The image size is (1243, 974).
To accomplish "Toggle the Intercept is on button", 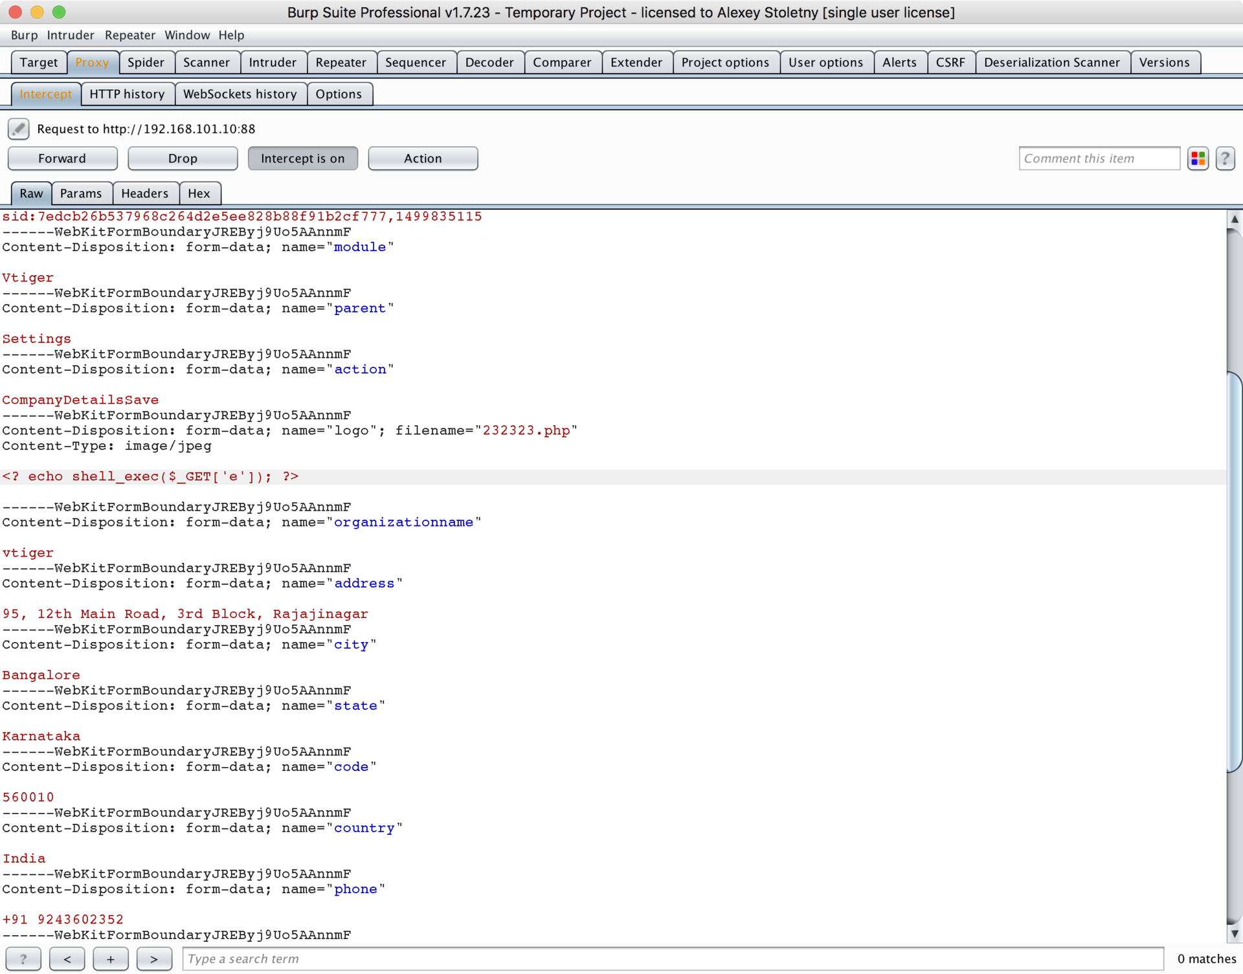I will [x=302, y=159].
